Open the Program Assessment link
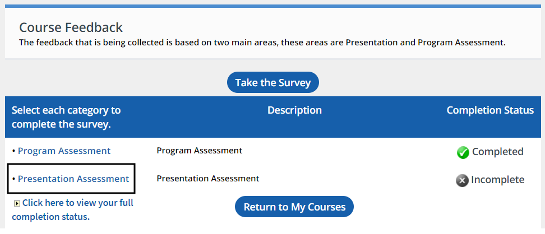Viewport: 545px width, 234px height. (x=64, y=151)
